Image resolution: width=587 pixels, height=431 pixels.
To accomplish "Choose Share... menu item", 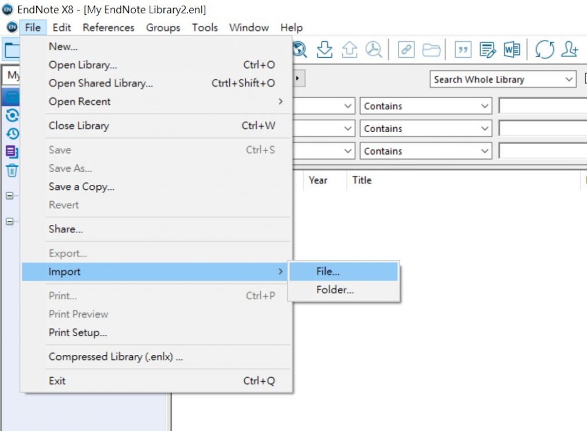I will 156,229.
